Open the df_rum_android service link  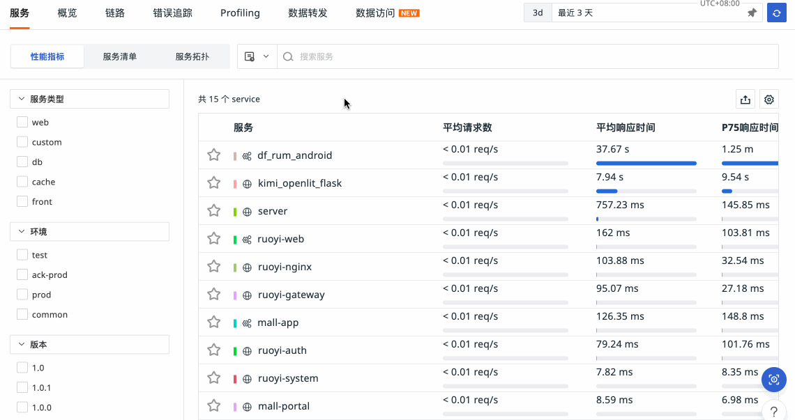[294, 155]
